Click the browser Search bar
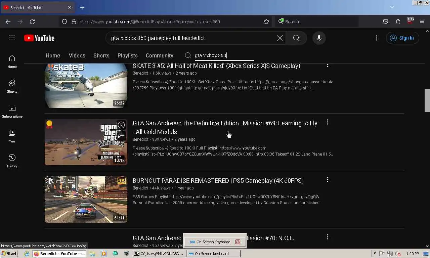Image resolution: width=430 pixels, height=258 pixels. [316, 21]
